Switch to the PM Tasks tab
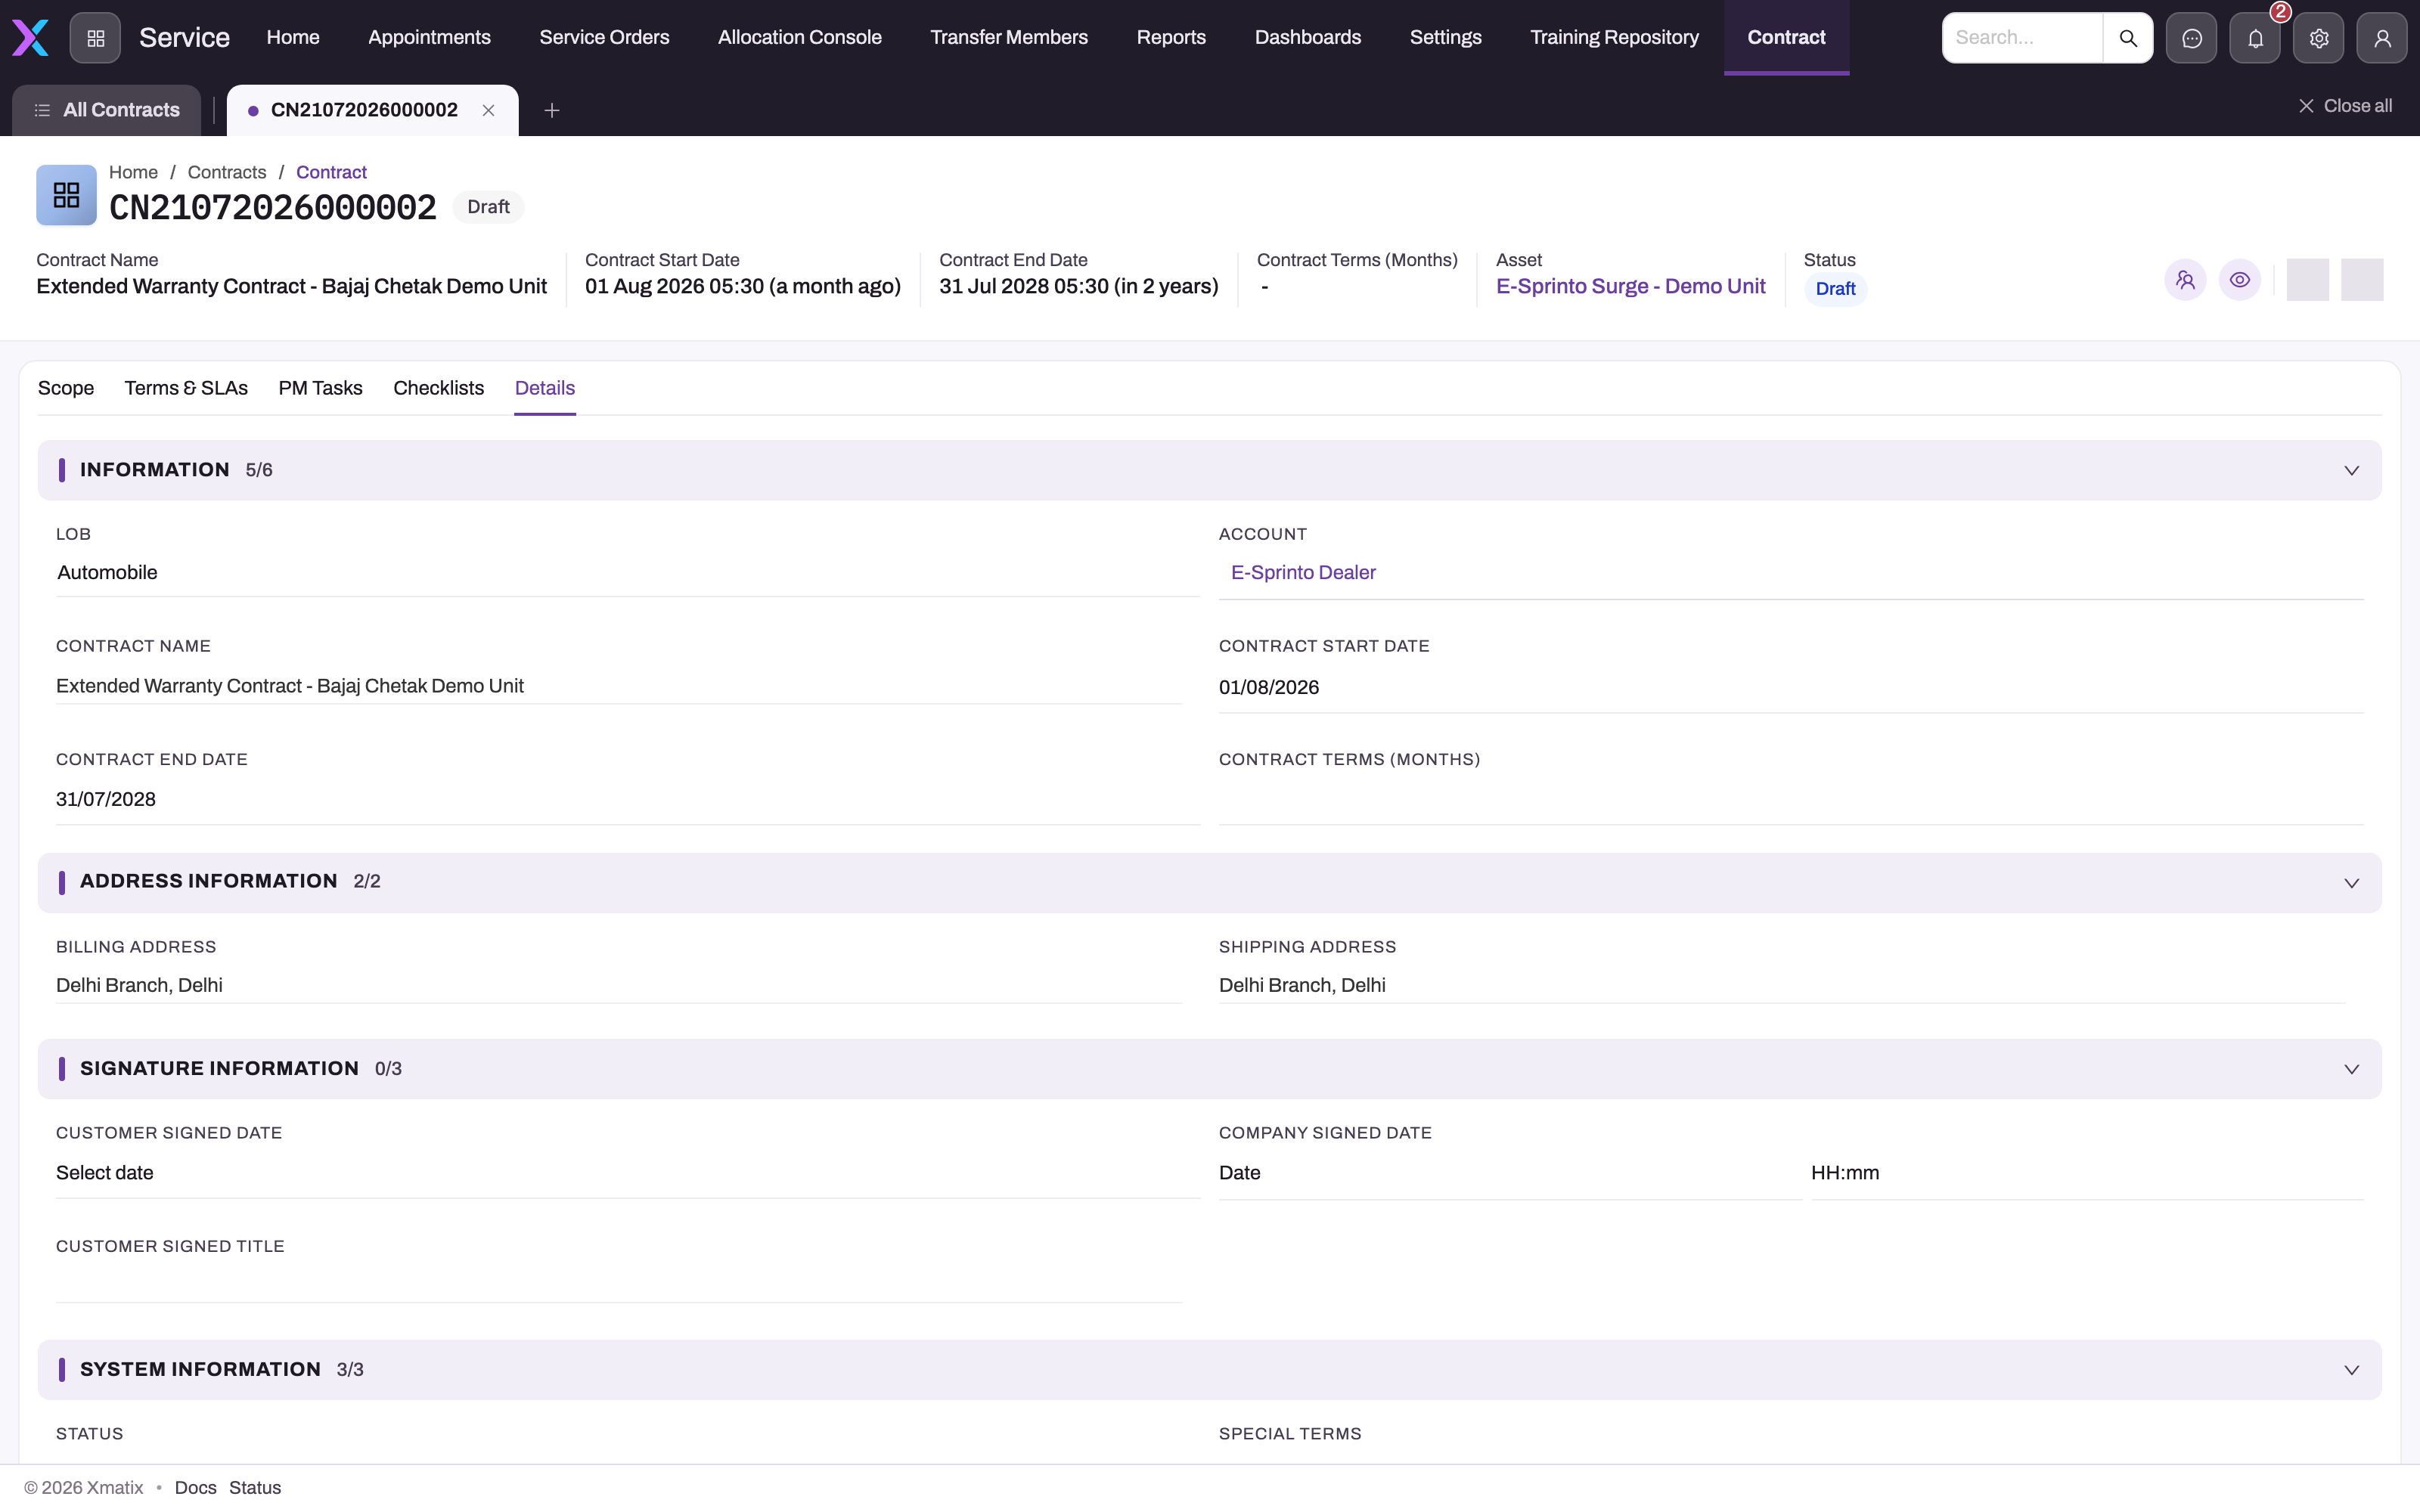The image size is (2420, 1512). point(320,388)
